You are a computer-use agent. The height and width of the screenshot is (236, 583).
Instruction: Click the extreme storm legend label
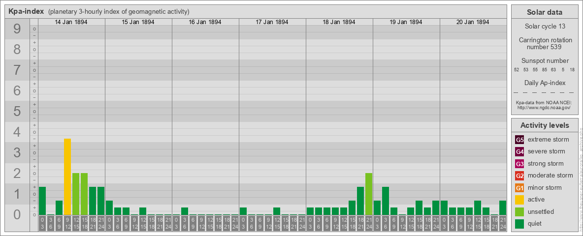549,140
